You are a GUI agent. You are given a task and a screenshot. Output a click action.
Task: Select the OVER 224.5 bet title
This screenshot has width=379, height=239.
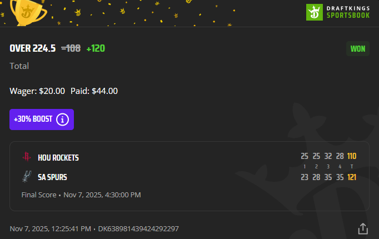[x=33, y=48]
